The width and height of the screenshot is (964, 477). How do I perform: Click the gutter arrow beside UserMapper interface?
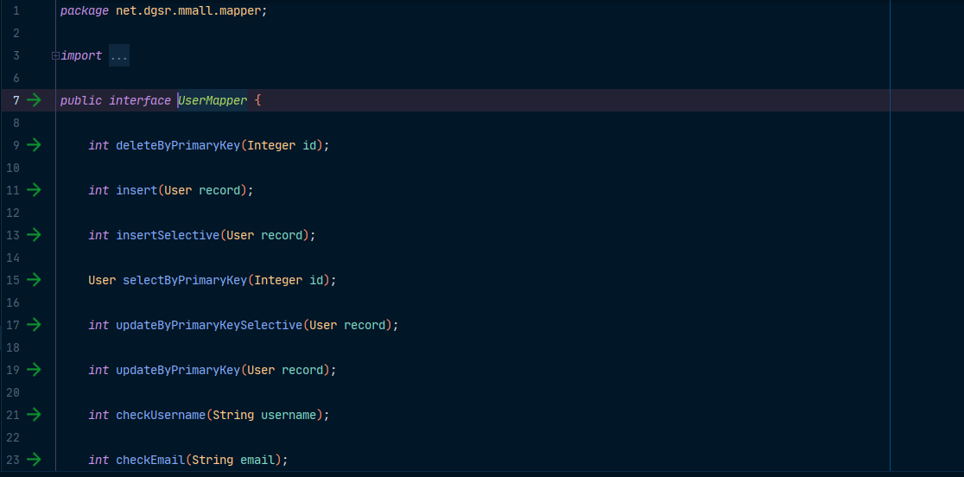point(34,100)
